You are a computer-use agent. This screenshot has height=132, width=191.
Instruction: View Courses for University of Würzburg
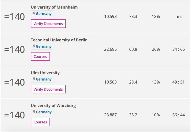(x=40, y=122)
